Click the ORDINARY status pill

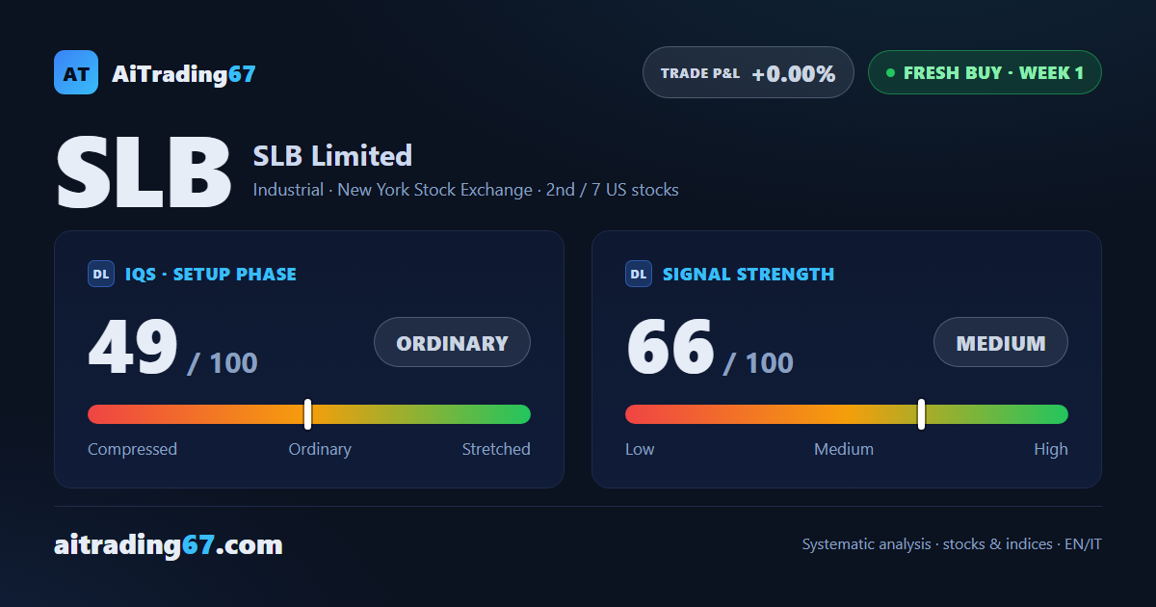pos(452,342)
